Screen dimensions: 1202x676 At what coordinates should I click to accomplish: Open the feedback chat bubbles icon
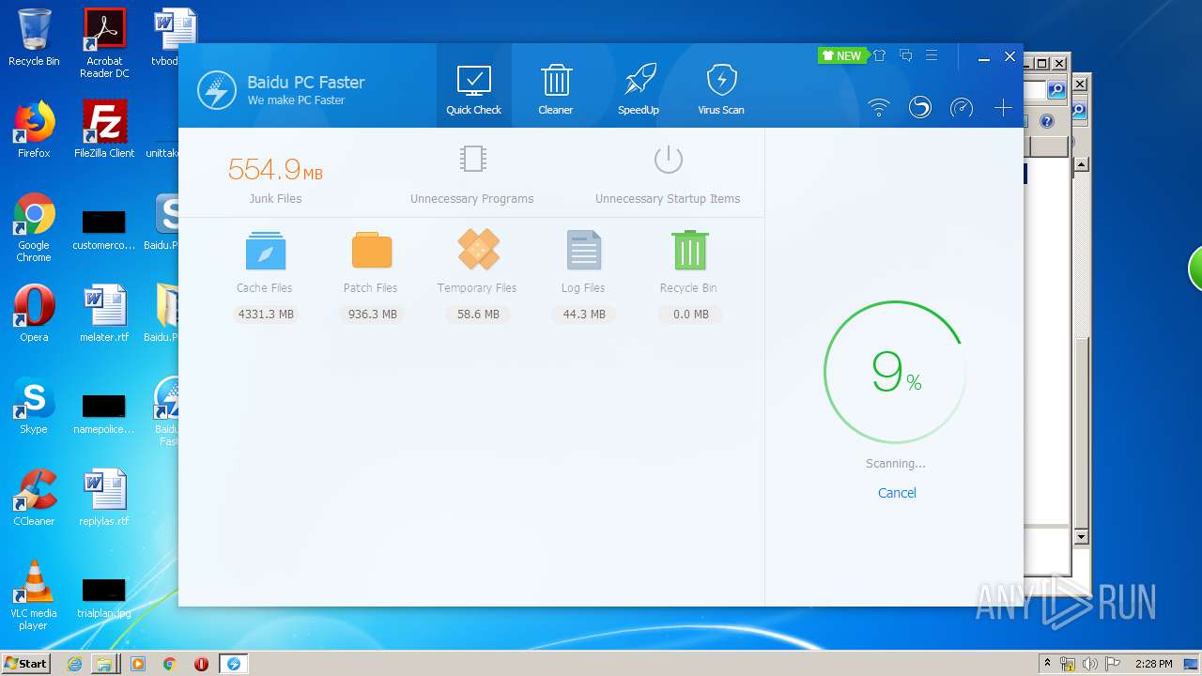click(x=906, y=56)
